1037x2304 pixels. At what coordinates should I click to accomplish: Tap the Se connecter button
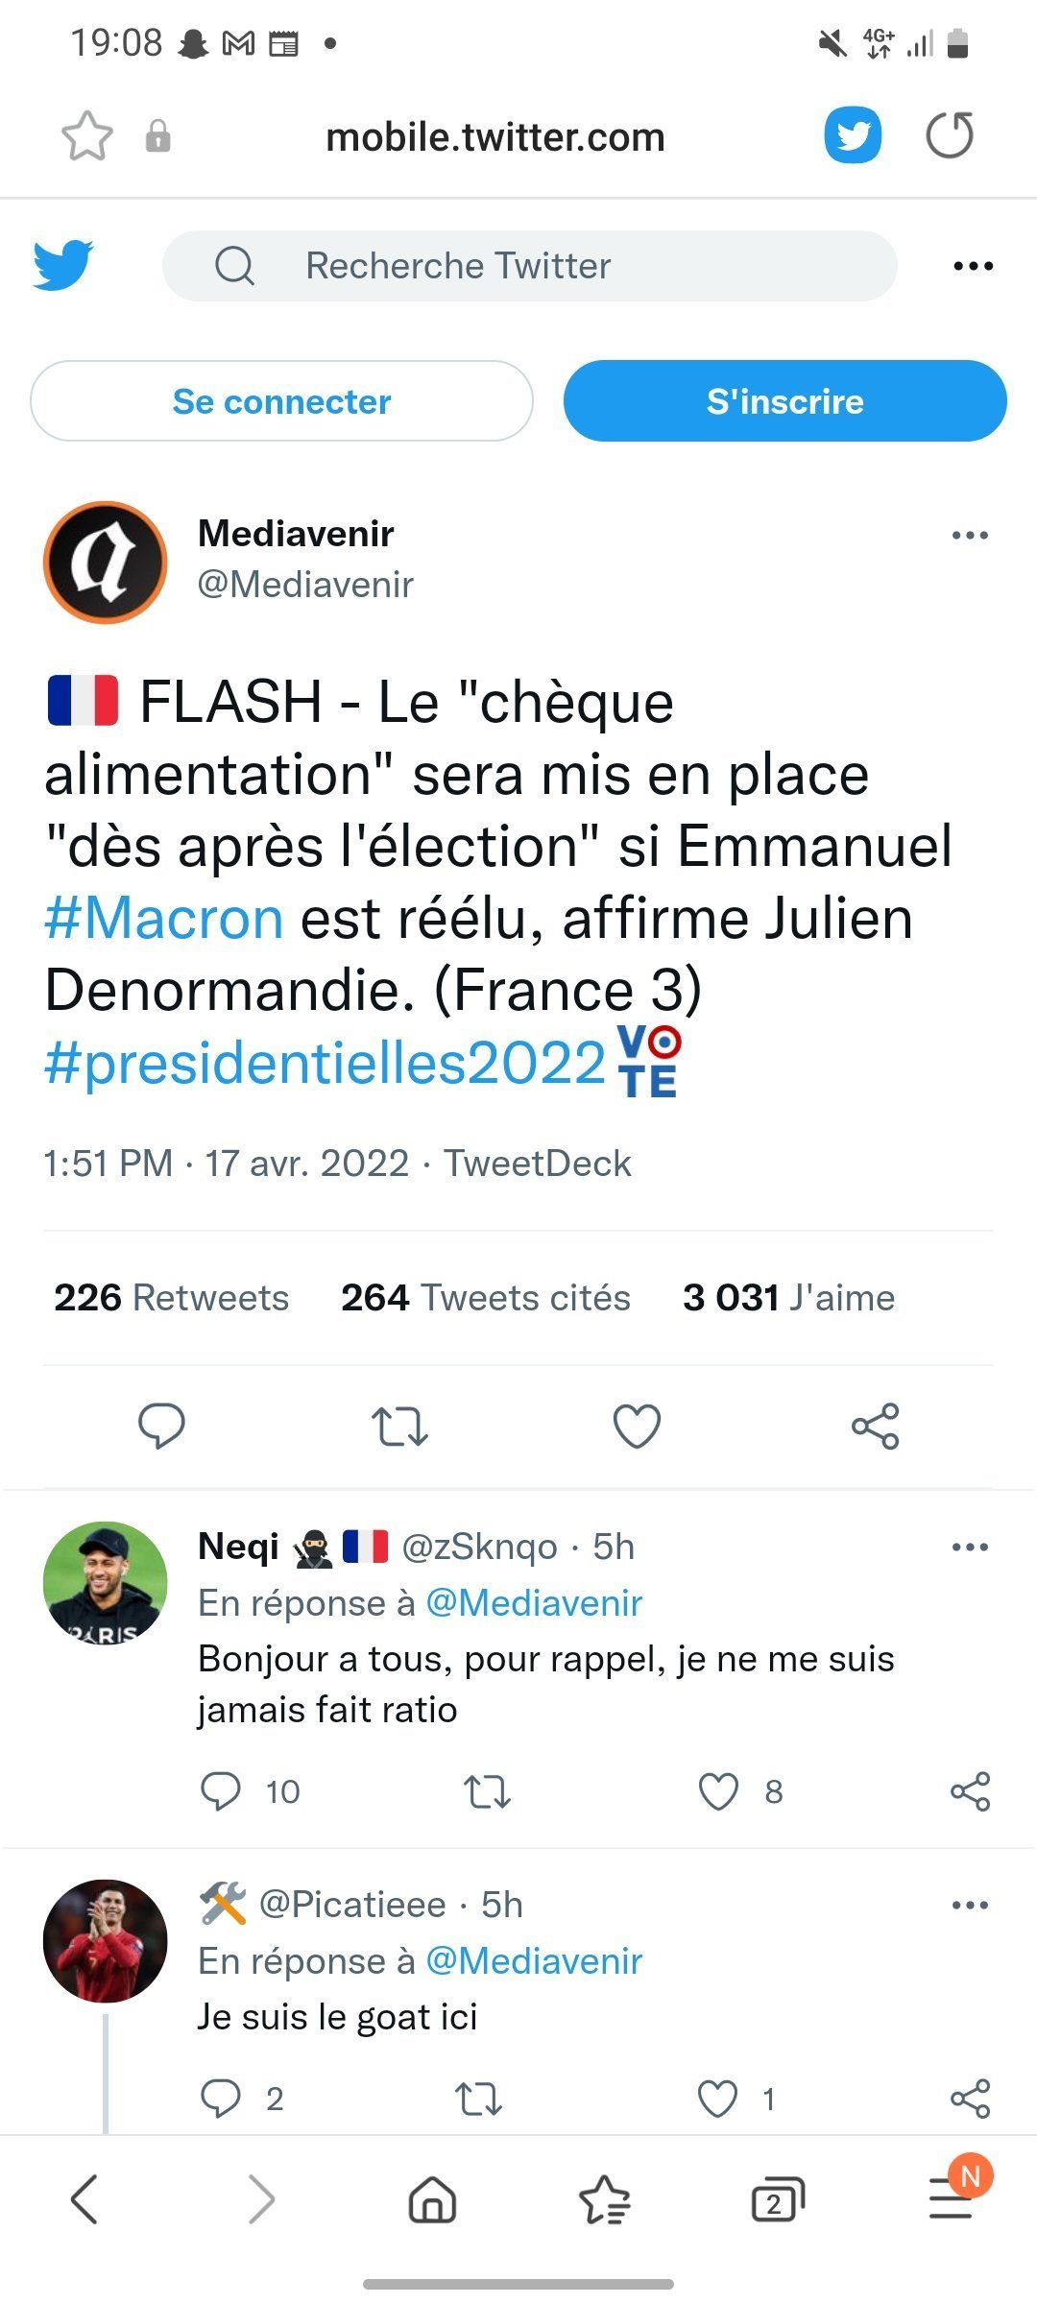point(281,401)
